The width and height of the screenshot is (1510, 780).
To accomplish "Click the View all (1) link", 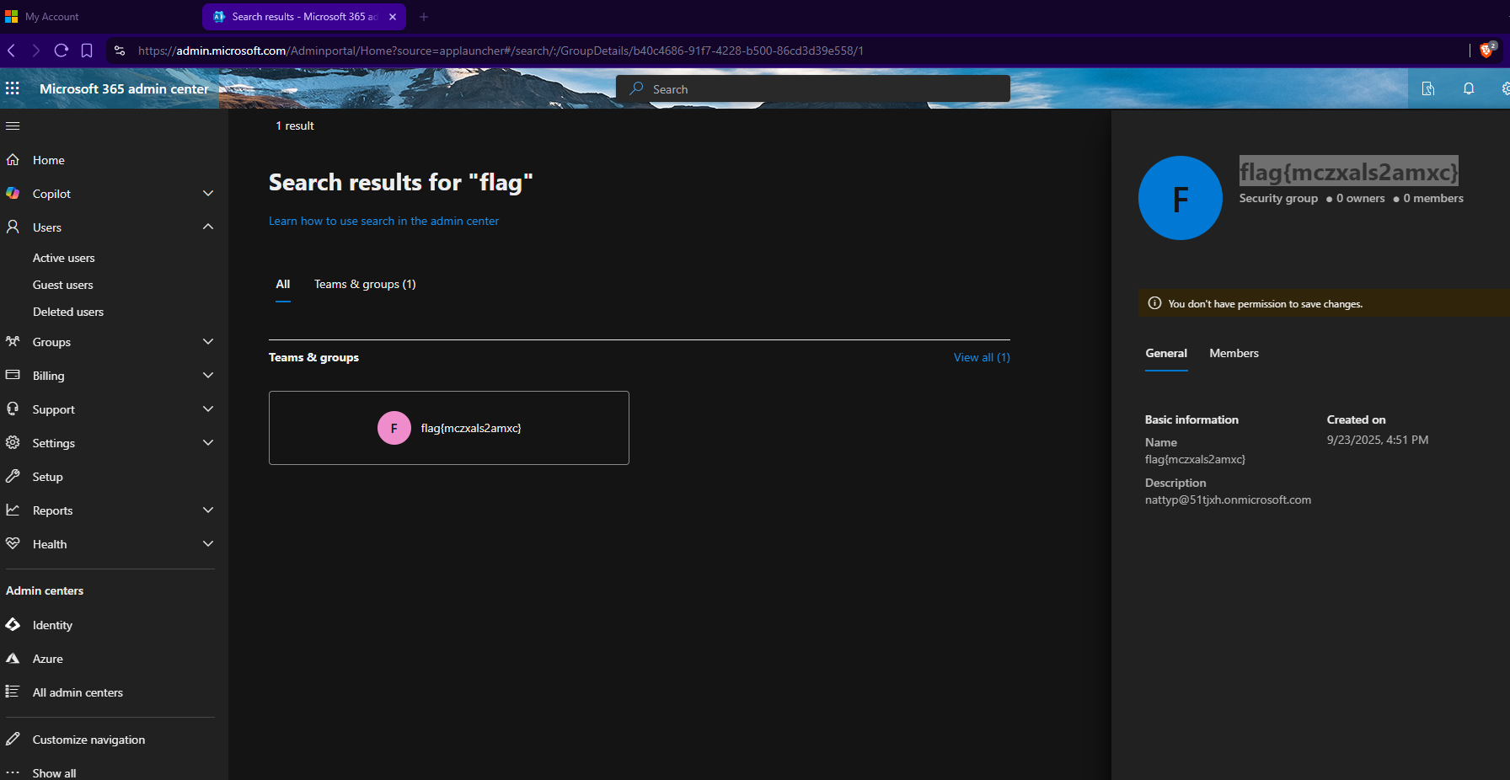I will (x=982, y=358).
